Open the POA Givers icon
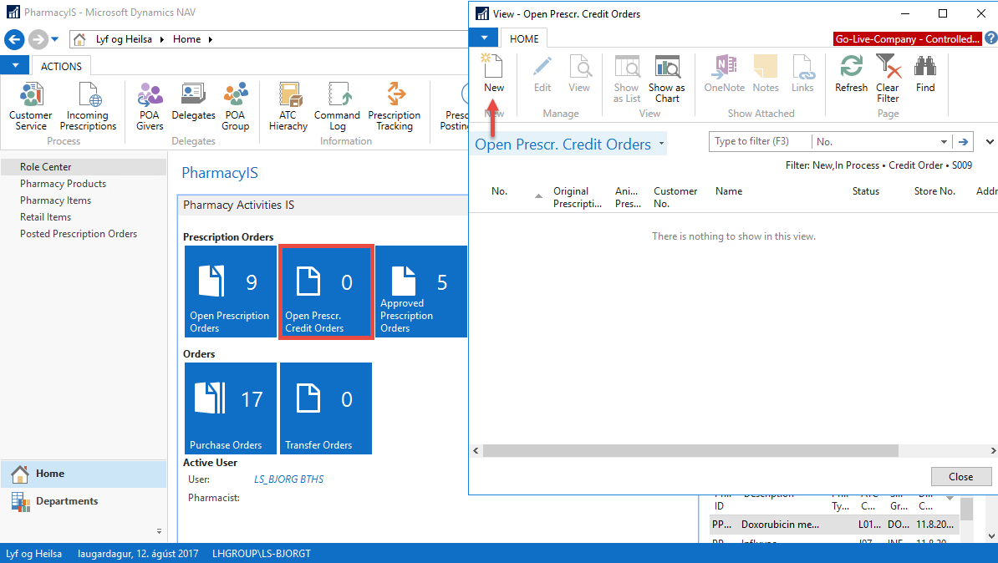Image resolution: width=998 pixels, height=563 pixels. tap(150, 106)
